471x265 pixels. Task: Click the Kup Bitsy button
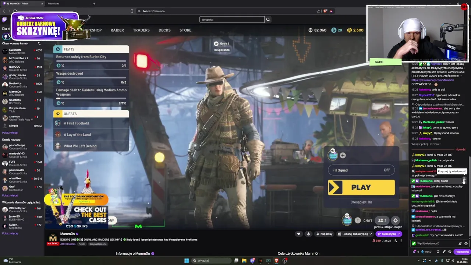click(x=324, y=234)
